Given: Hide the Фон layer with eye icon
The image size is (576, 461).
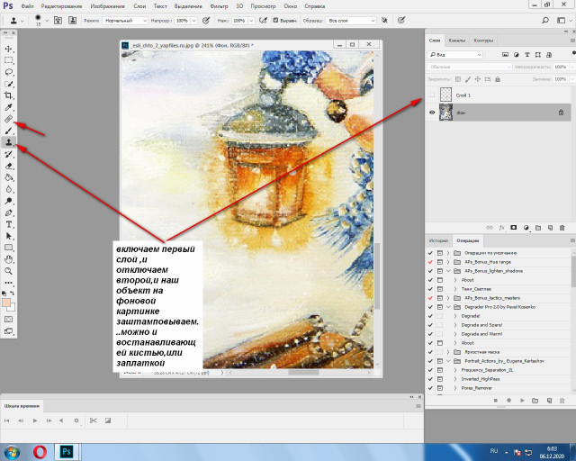Looking at the screenshot, I should tap(433, 113).
